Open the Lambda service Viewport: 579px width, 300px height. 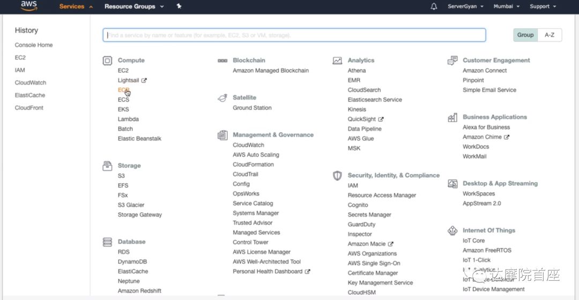[128, 119]
